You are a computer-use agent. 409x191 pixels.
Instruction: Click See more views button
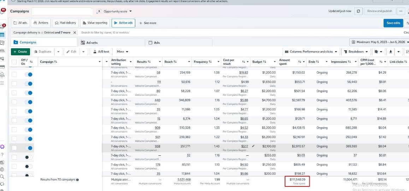coord(148,23)
